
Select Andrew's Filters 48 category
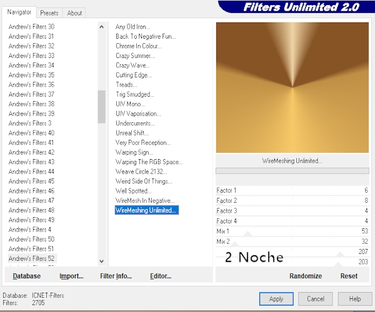tap(31, 210)
